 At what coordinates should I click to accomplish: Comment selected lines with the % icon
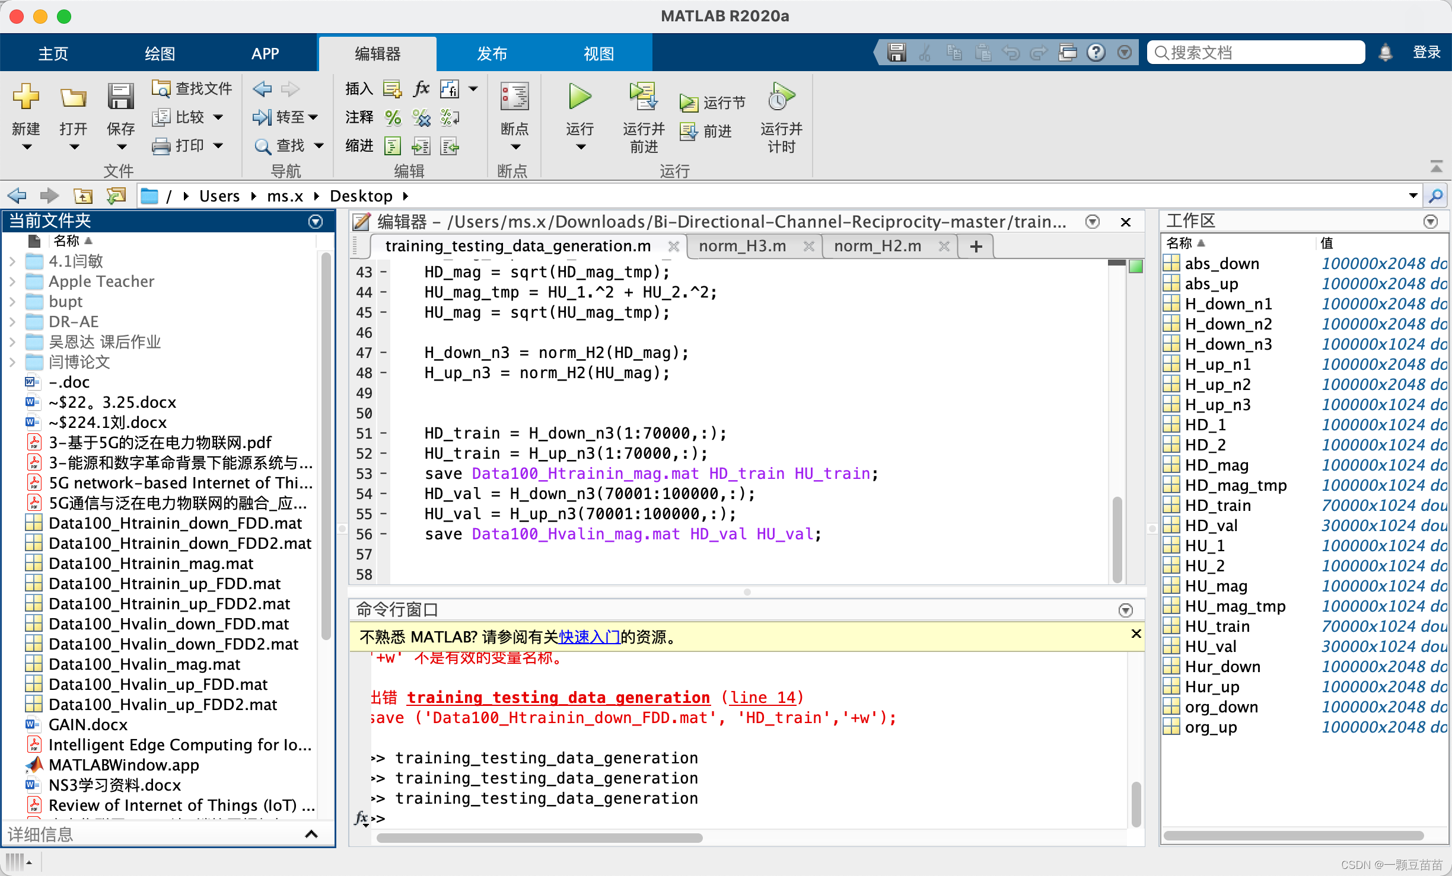pyautogui.click(x=393, y=117)
